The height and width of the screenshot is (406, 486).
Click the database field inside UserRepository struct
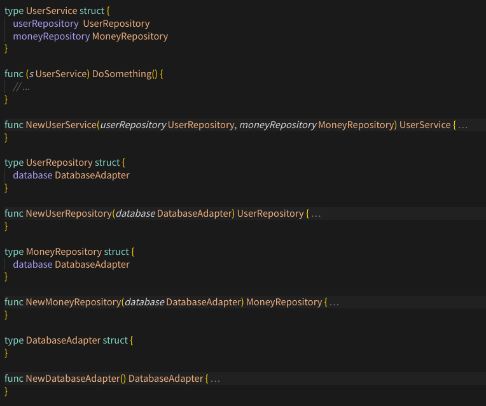point(32,175)
